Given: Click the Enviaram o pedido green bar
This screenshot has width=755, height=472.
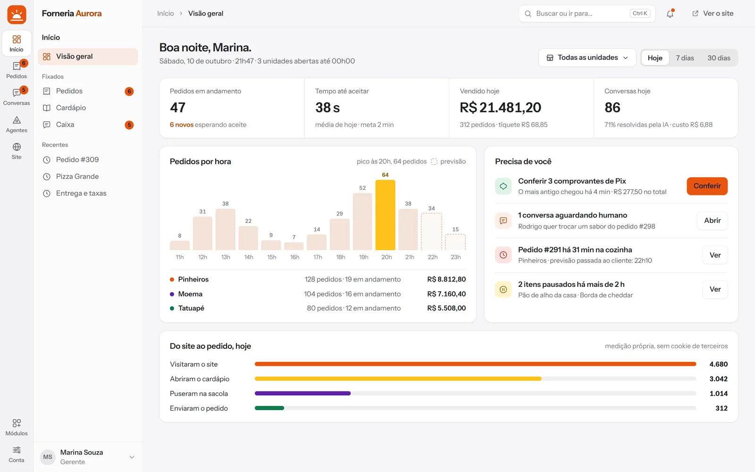Looking at the screenshot, I should [269, 408].
